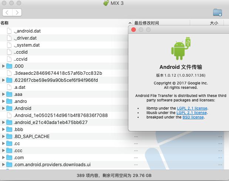
Task: Select the .Android_1e0502514d961b4f876836f7088 file name
Action: click(61, 115)
